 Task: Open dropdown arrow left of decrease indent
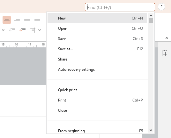point(3,30)
